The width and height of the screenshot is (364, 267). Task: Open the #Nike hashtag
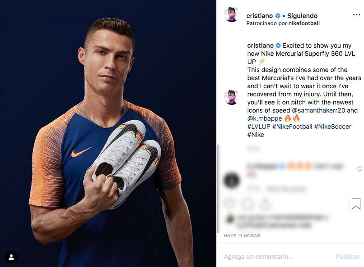[256, 135]
